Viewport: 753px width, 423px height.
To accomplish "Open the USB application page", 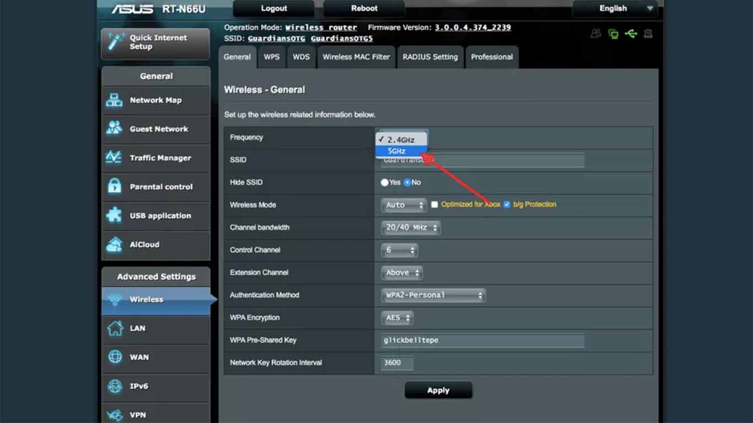I will click(x=155, y=216).
